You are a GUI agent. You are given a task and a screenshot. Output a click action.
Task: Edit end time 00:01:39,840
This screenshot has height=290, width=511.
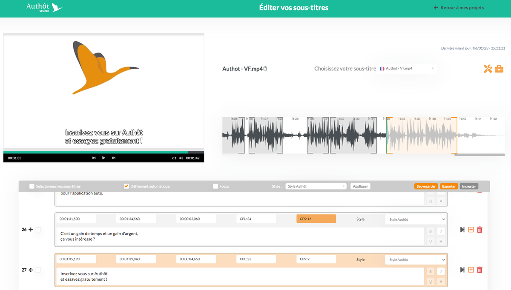(x=136, y=259)
